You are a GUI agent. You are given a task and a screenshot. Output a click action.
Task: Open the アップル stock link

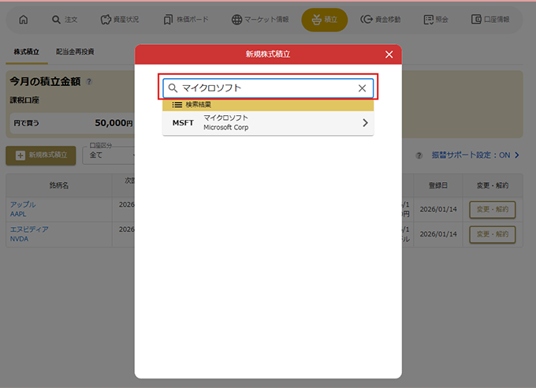23,204
